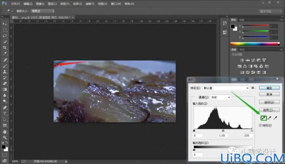Open the 图层(L) menu
The width and height of the screenshot is (285, 164).
click(52, 4)
